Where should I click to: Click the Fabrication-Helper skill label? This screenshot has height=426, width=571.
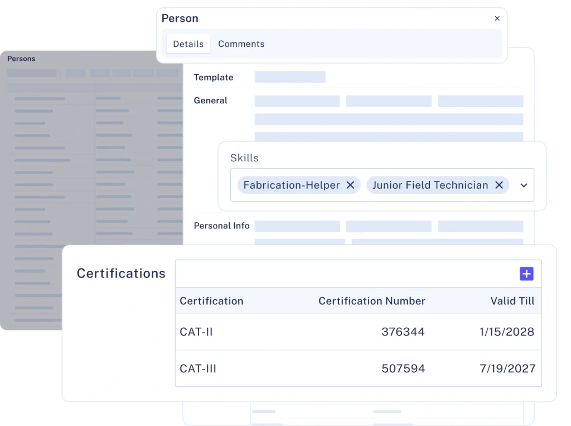[291, 185]
